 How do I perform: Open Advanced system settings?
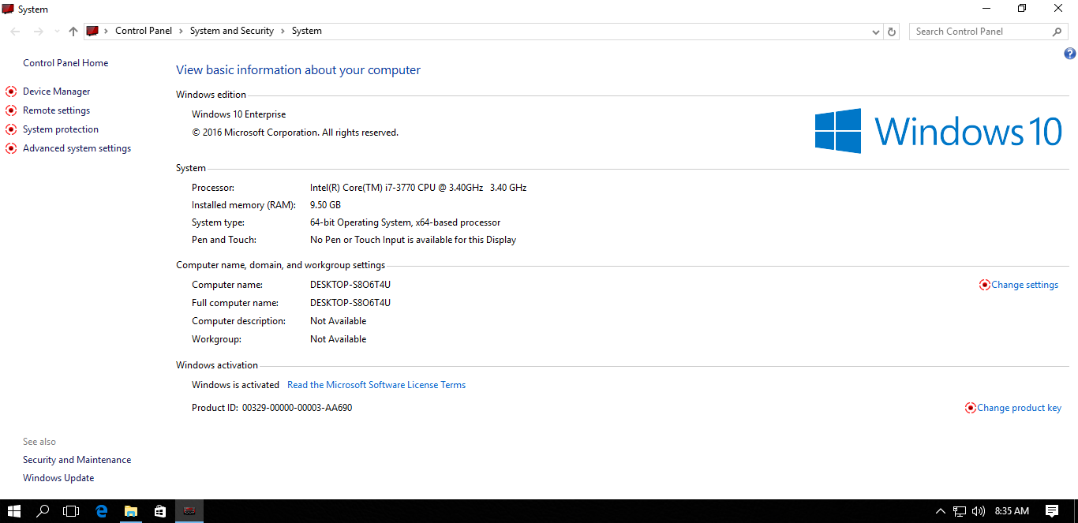point(77,148)
